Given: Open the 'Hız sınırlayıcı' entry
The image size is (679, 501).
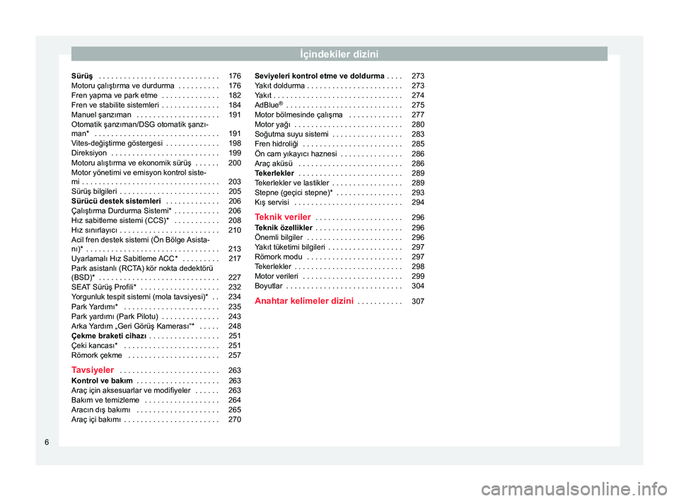Looking at the screenshot, I should 156,230.
